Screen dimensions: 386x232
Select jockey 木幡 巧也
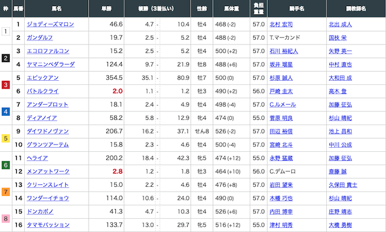pyautogui.click(x=281, y=198)
